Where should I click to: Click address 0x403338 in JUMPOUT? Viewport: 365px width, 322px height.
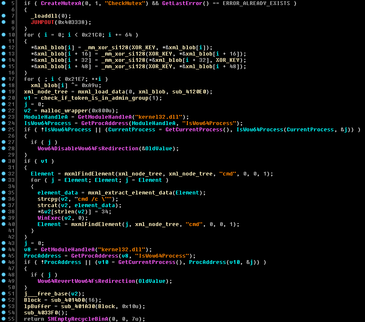pyautogui.click(x=71, y=22)
